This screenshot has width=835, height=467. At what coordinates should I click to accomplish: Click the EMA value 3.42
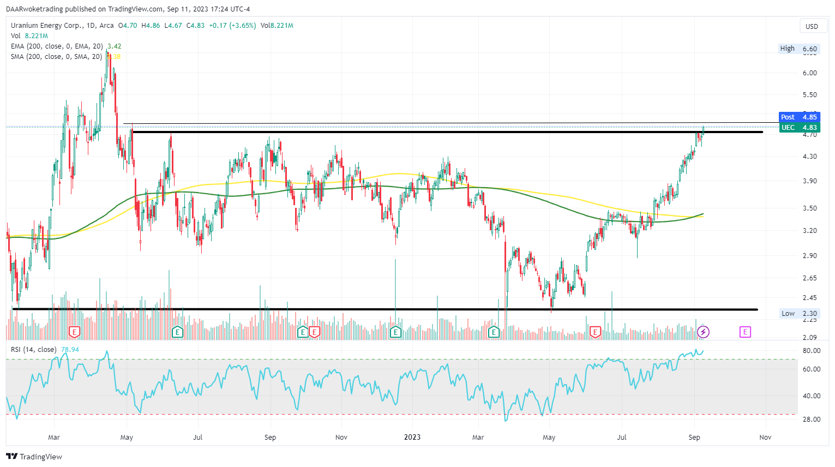[x=115, y=46]
